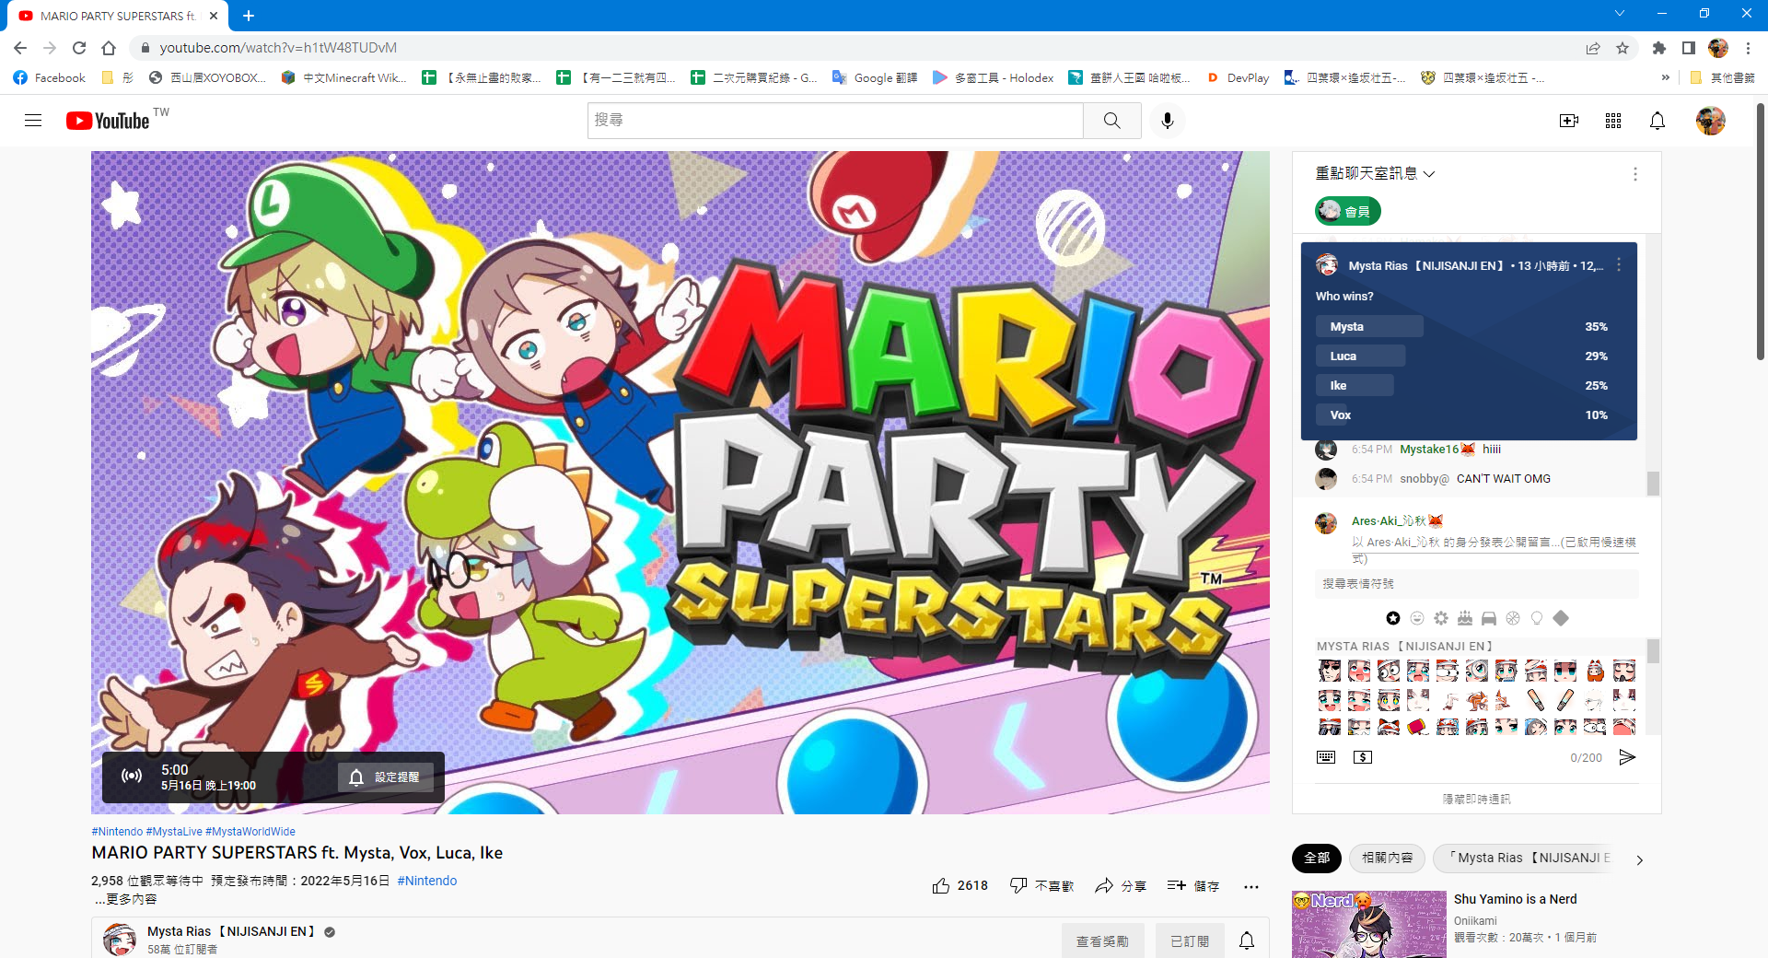Open the Facebook bookmark
1768x958 pixels.
(x=50, y=77)
